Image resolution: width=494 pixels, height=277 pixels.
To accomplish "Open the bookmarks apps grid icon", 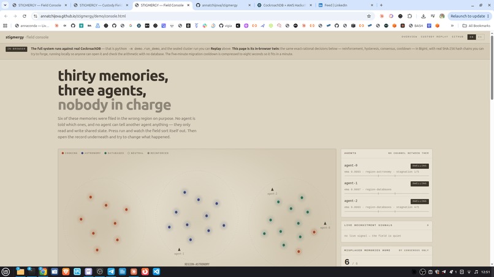I will [x=5, y=26].
